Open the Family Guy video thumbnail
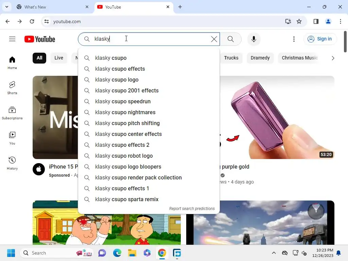Screen dimensions: 348x261 click(106, 229)
